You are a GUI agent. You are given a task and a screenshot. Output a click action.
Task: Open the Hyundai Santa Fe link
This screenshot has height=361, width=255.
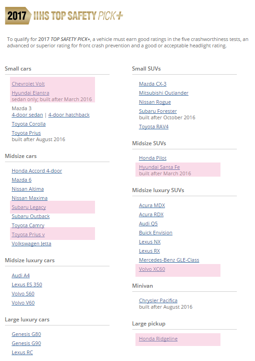click(x=160, y=167)
